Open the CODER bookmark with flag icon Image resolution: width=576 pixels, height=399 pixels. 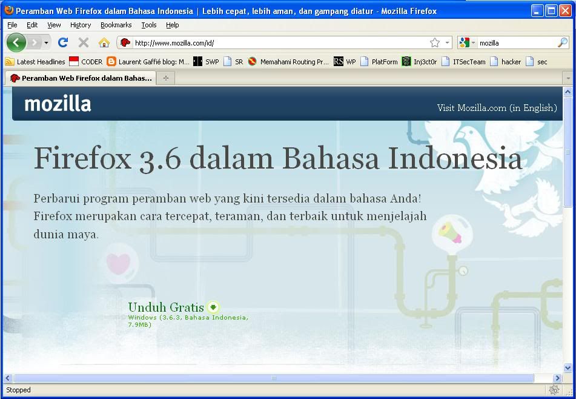click(86, 62)
